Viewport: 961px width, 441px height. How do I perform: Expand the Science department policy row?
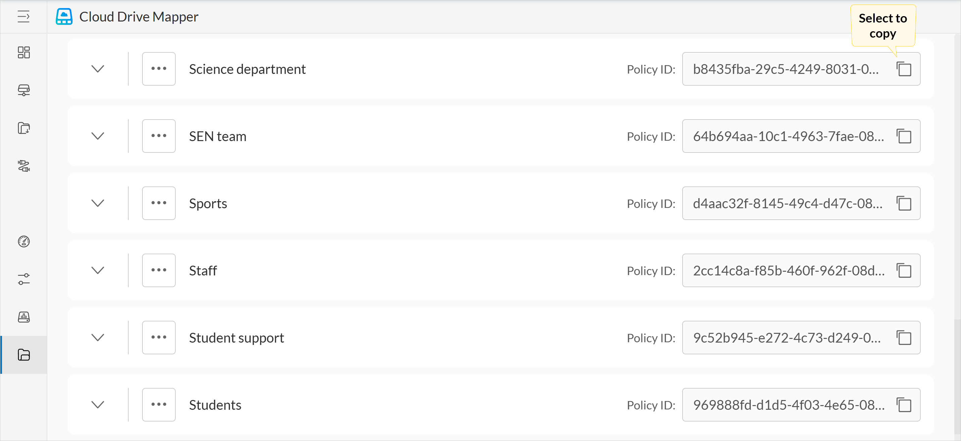98,69
